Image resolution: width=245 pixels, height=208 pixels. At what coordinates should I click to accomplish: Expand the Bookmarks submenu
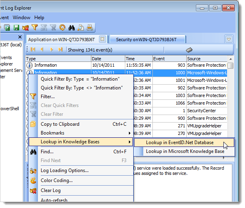coord(80,133)
